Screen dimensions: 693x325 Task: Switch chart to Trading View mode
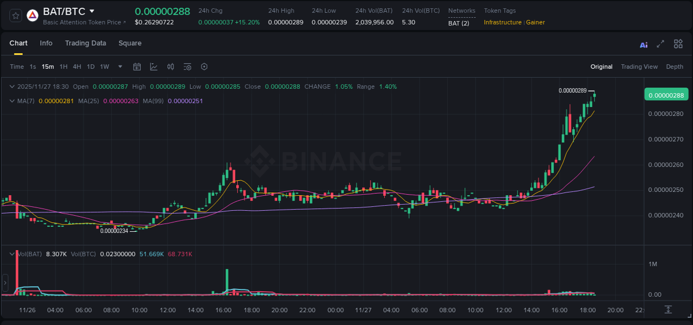[639, 67]
